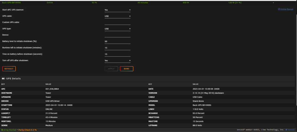
Task: Click the DEFAULT button
Action: pyautogui.click(x=9, y=69)
